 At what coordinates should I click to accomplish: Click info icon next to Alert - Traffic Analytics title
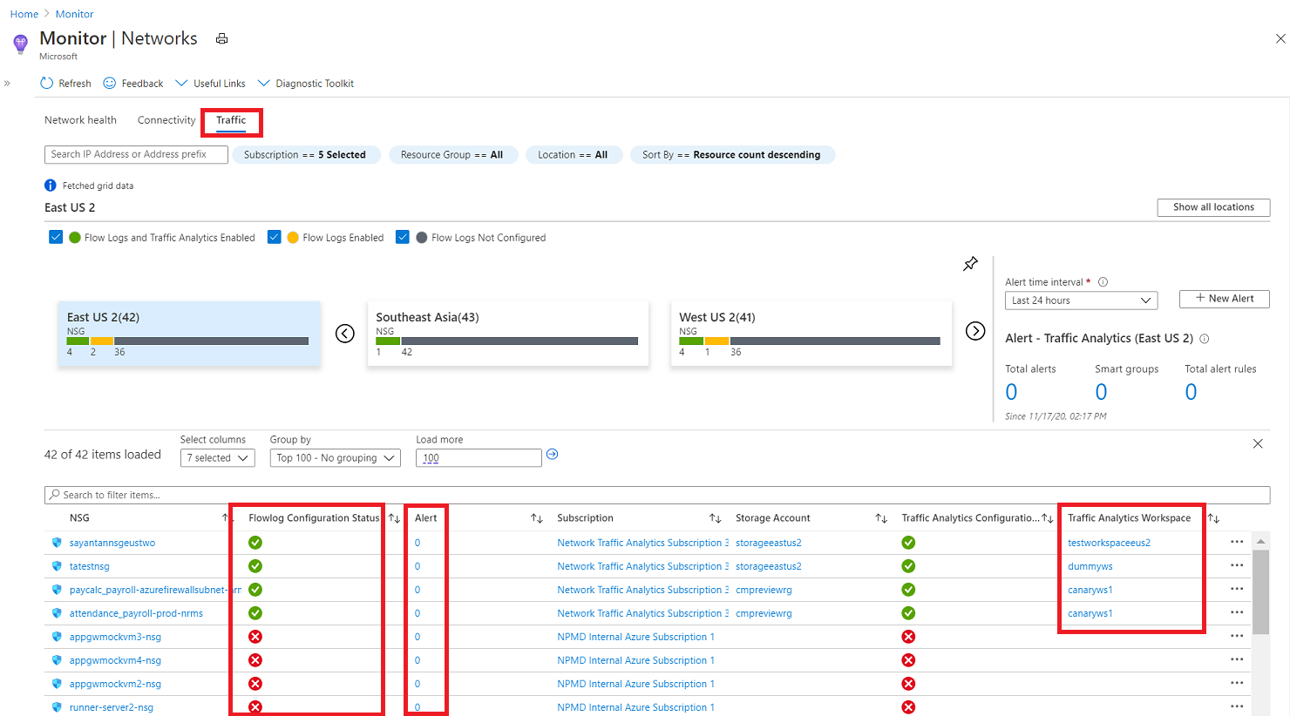(1205, 339)
